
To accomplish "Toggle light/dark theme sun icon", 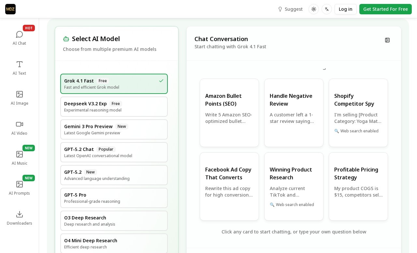I will (314, 9).
